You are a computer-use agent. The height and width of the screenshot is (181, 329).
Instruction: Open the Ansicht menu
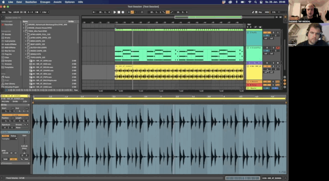click(x=58, y=2)
